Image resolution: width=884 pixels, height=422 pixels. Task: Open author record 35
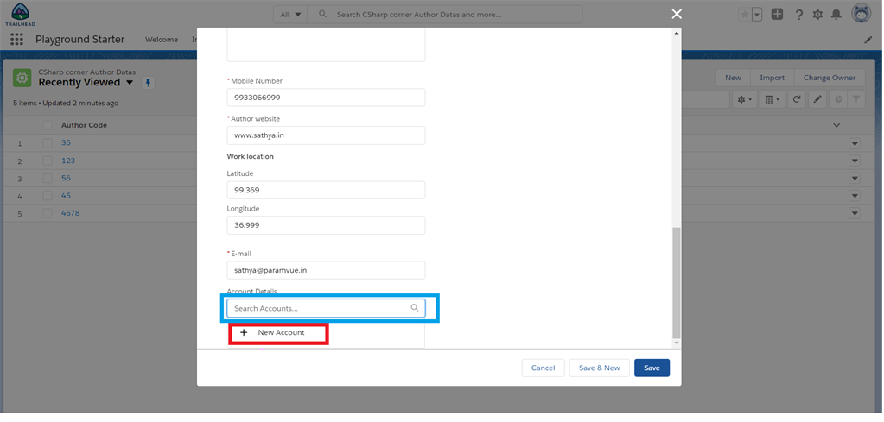pos(66,143)
